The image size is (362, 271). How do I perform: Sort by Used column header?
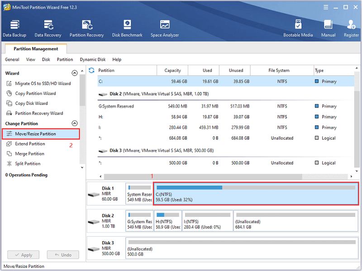pyautogui.click(x=204, y=71)
